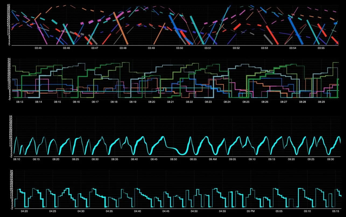The height and width of the screenshot is (217, 346).
Task: Click the 03:49 x-axis label
Action: click(151, 48)
